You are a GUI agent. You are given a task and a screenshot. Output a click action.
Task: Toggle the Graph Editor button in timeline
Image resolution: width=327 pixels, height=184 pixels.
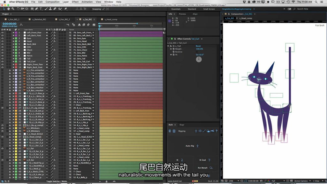[94, 25]
